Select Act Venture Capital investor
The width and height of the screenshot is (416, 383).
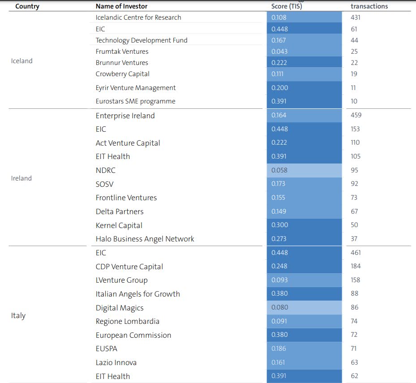tap(128, 143)
